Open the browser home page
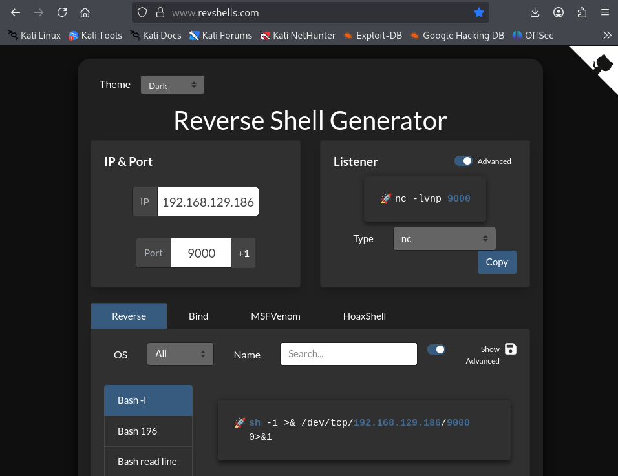Viewport: 618px width, 476px height. pyautogui.click(x=85, y=13)
